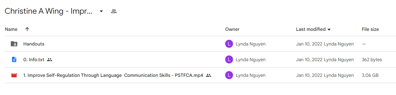Click the Last modified column header
Viewport: 396px width, 95px height.
pos(311,29)
